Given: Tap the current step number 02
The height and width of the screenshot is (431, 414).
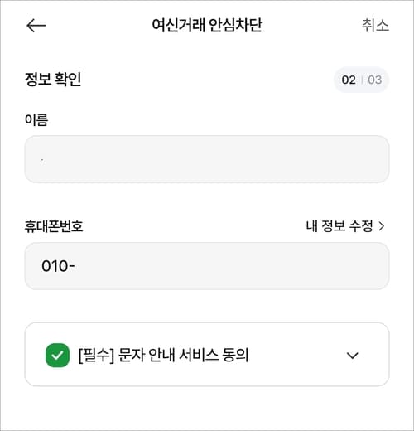Looking at the screenshot, I should (349, 80).
